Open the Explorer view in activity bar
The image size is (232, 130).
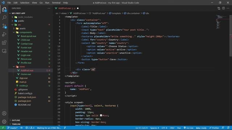tap(4, 10)
